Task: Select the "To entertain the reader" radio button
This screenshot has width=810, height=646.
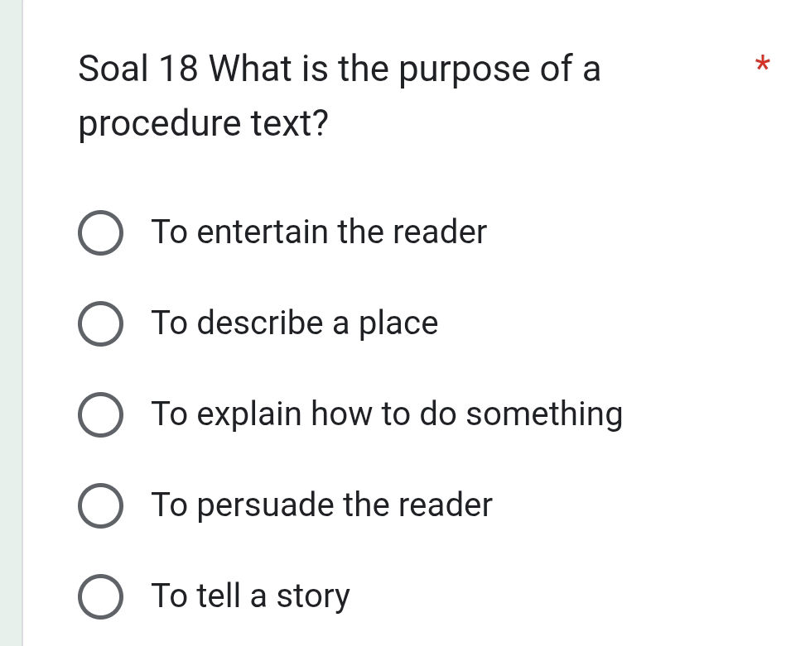Action: (100, 232)
